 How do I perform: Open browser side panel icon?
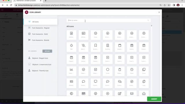click(174, 5)
